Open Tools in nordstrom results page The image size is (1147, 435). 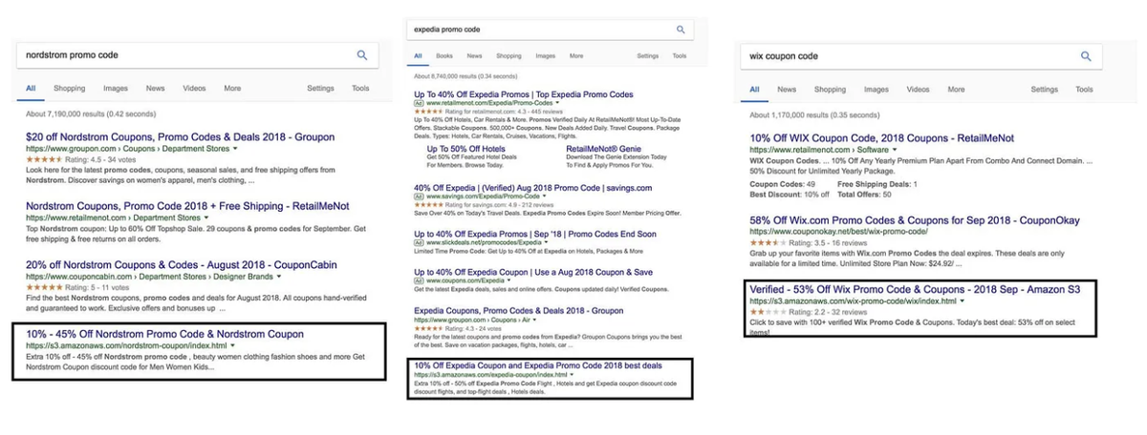pyautogui.click(x=360, y=89)
